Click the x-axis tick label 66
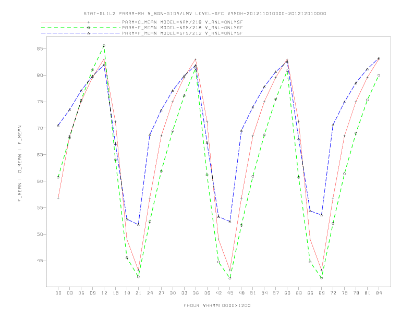 coord(310,293)
